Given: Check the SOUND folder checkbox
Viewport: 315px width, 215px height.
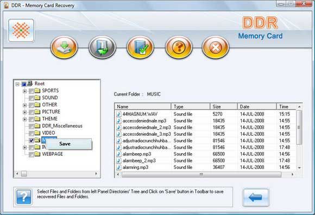Looking at the screenshot, I should click(31, 98).
